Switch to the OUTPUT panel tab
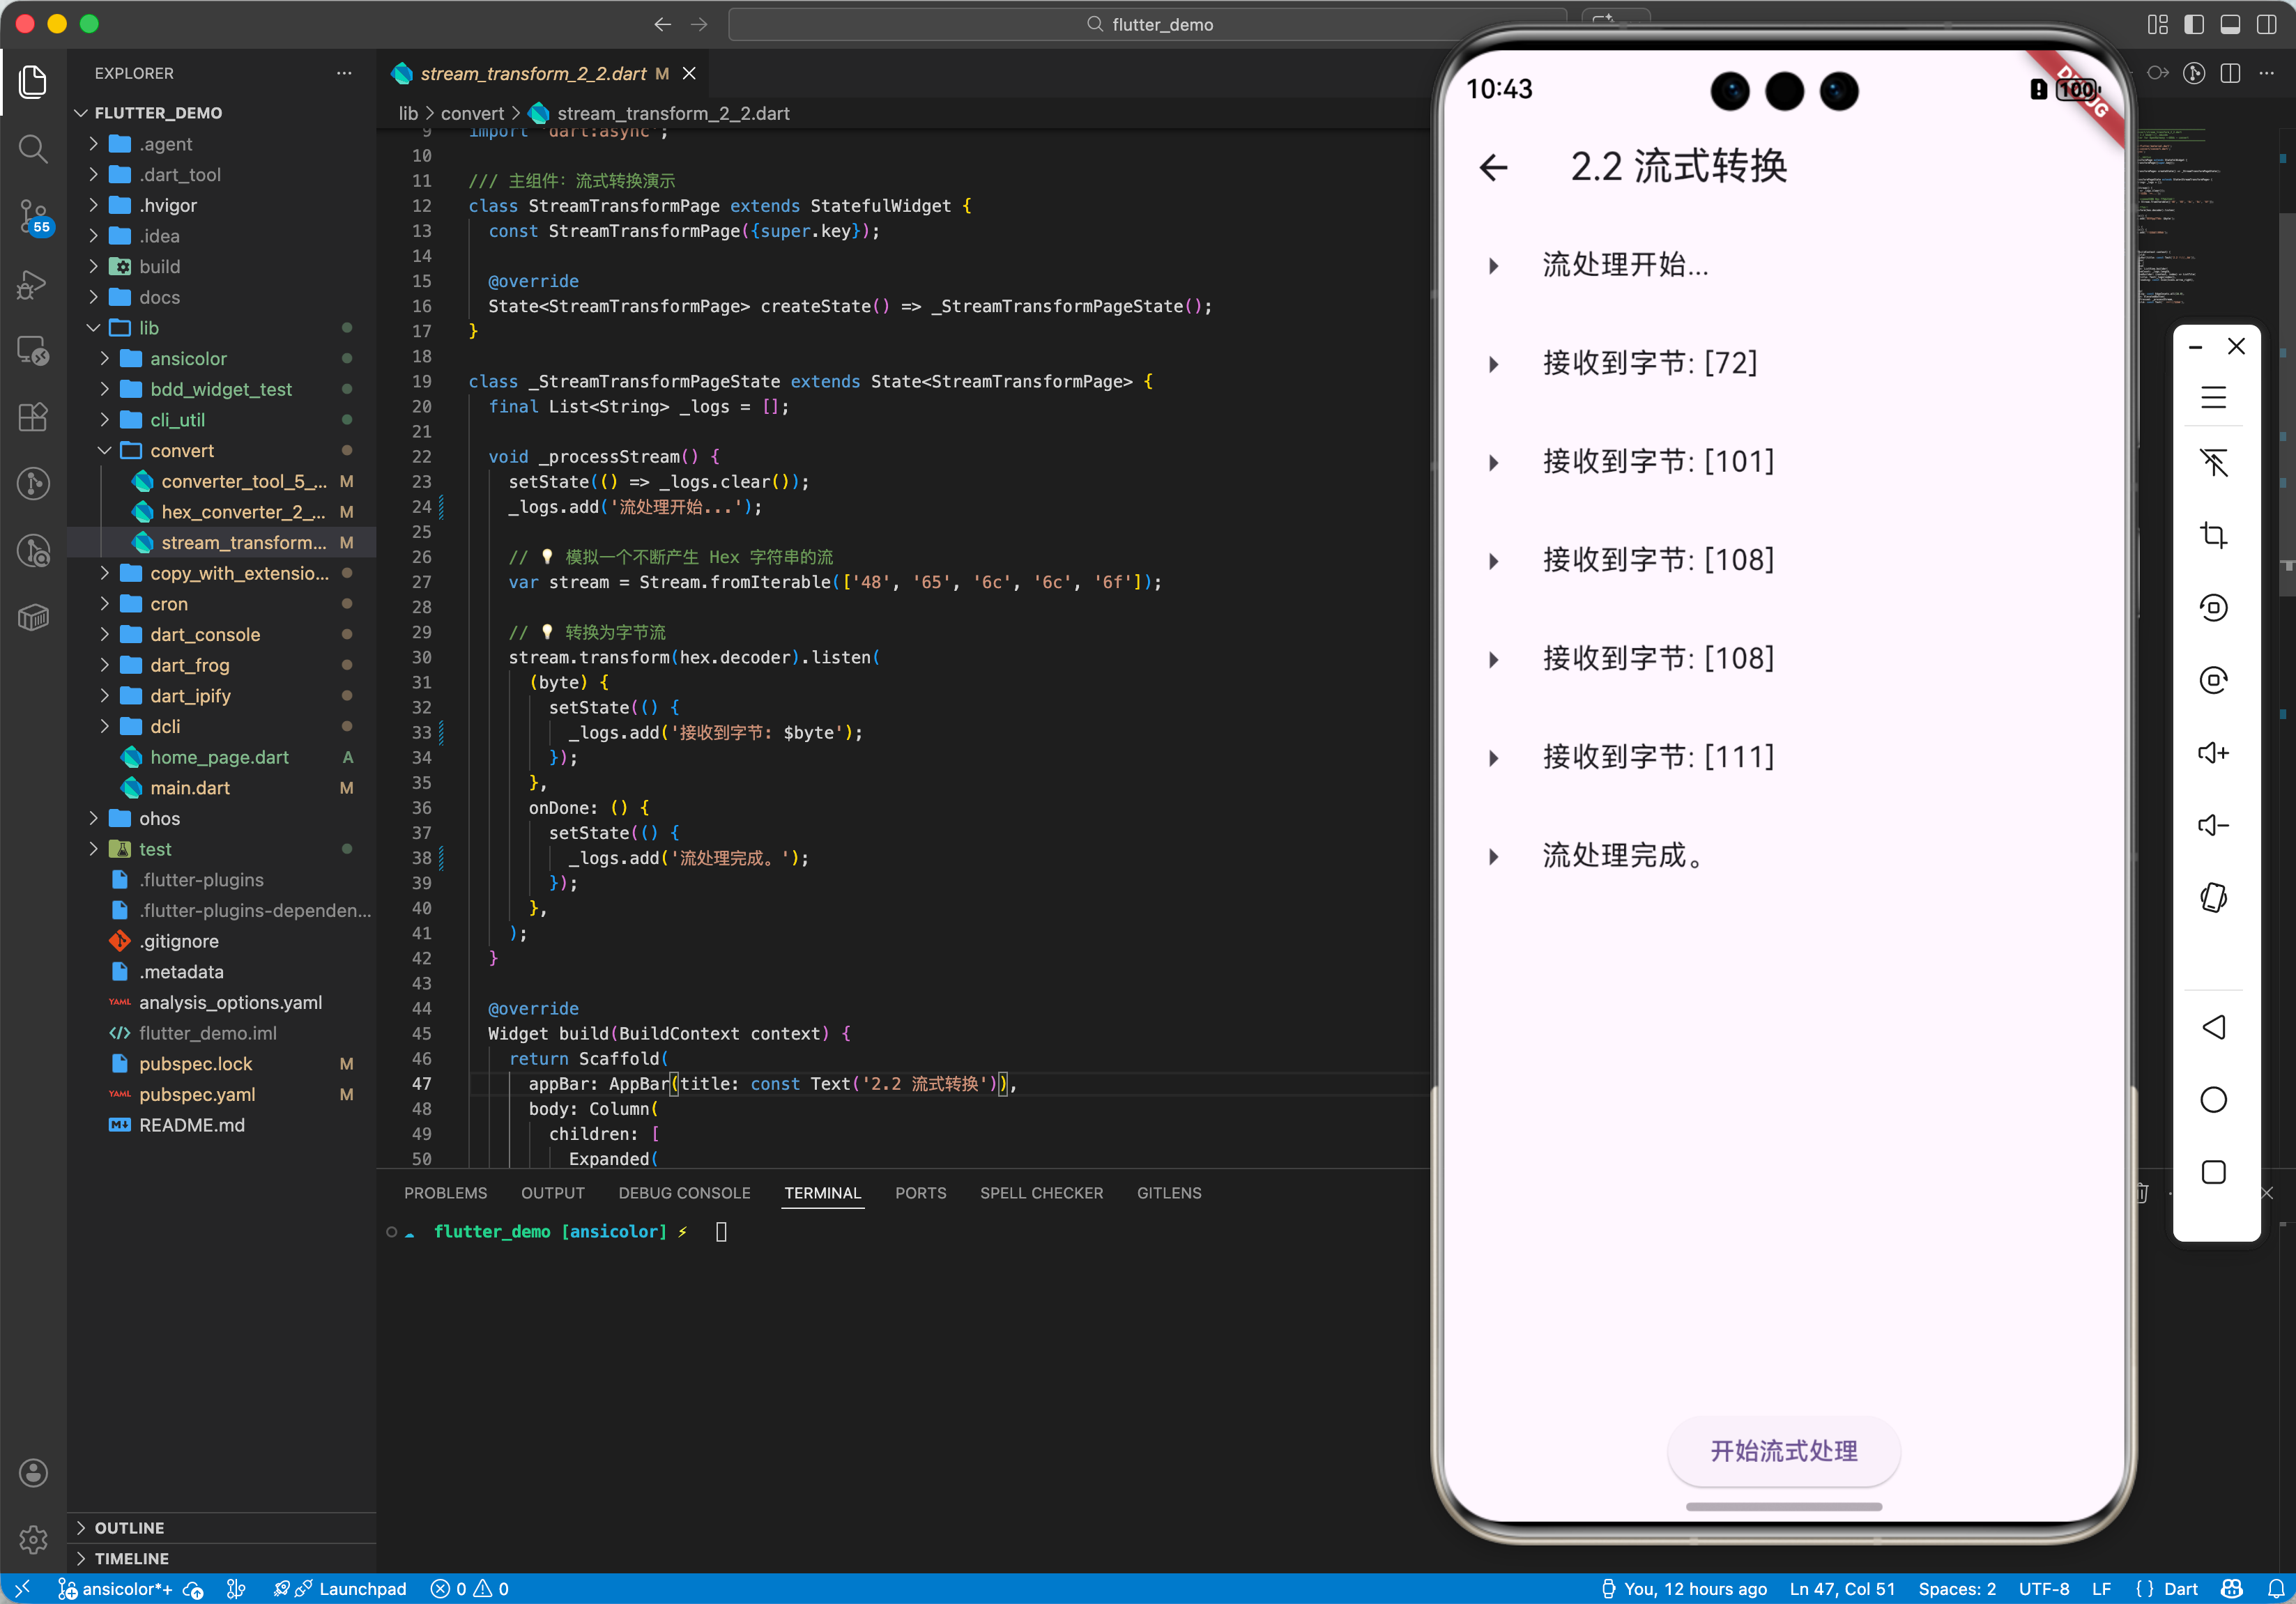 click(552, 1192)
